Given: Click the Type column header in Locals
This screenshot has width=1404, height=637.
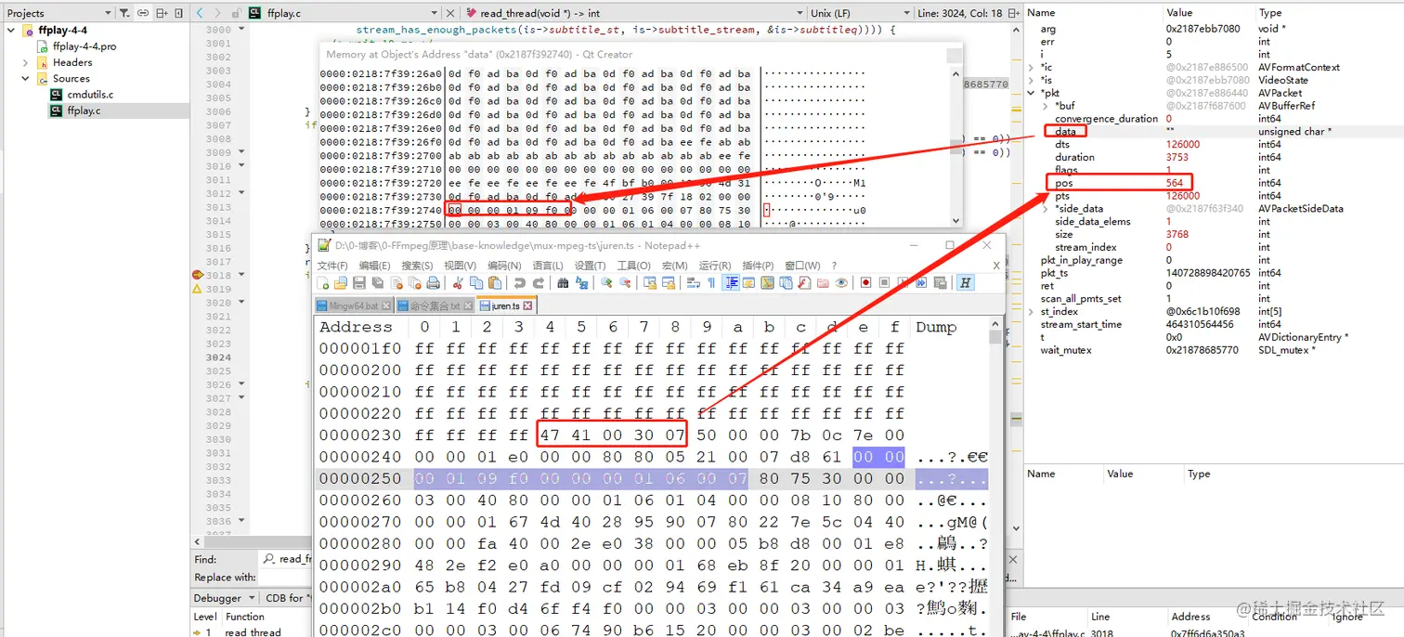Looking at the screenshot, I should point(1269,13).
